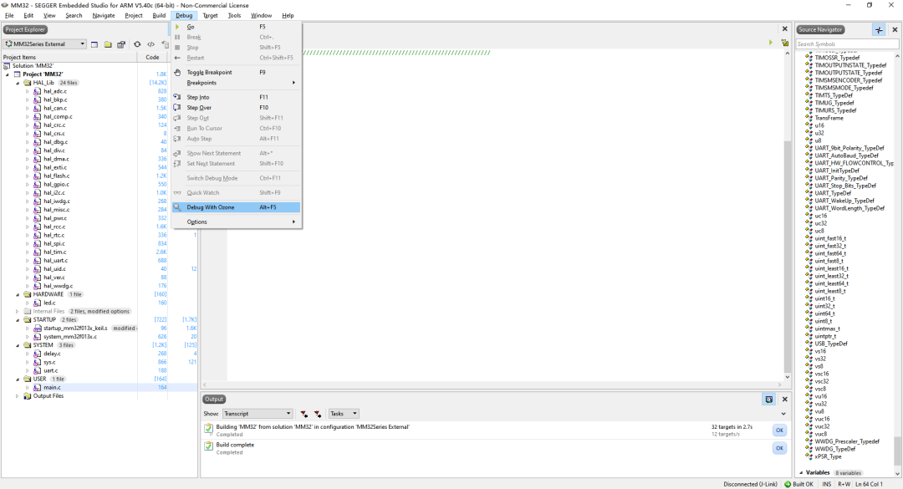Click the symbol icon beside uint32_t
The width and height of the screenshot is (903, 489).
(809, 307)
